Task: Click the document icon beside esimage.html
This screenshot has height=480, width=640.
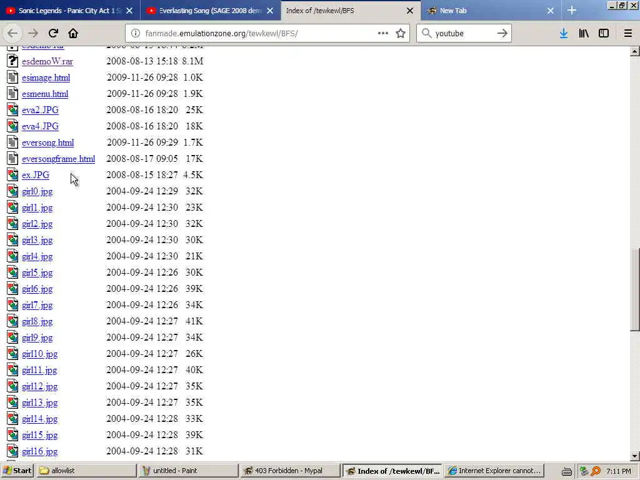Action: point(12,77)
